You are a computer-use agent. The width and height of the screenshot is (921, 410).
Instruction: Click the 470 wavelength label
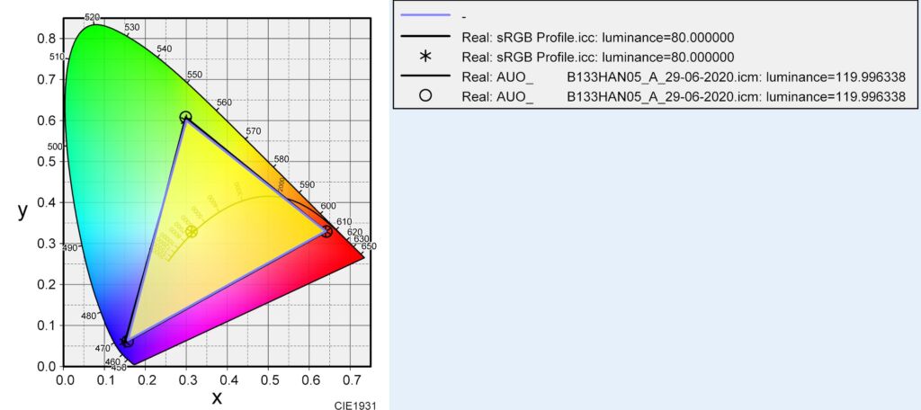pyautogui.click(x=103, y=349)
